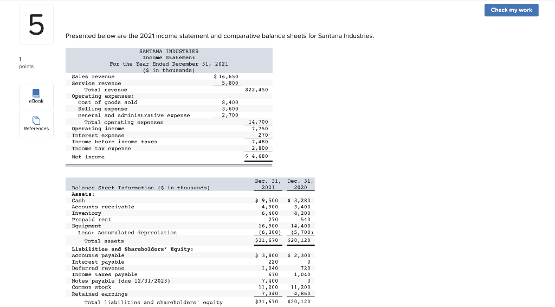The image size is (555, 307).
Task: Select the Net income value $4,680
Action: point(256,156)
